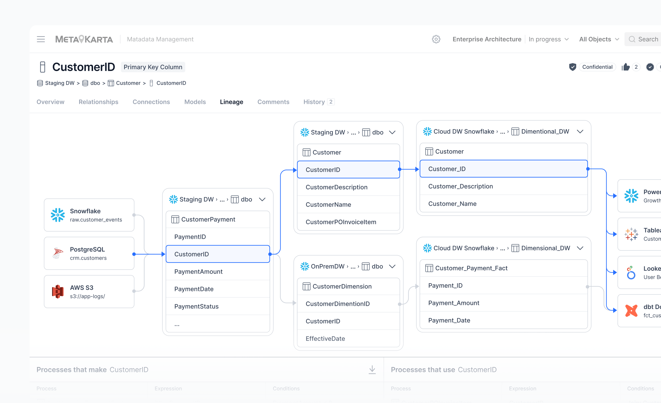Click the Power BI Snowflake-style card icon
Screen dimensions: 661x403
(631, 196)
